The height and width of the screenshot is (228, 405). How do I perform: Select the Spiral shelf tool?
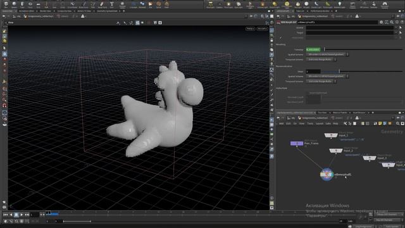pos(159,4)
